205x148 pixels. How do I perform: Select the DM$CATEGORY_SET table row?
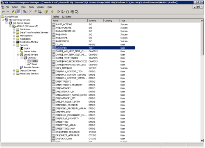pyautogui.click(x=94, y=98)
